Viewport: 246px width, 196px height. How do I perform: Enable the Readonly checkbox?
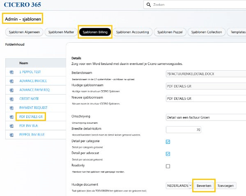[168, 166]
